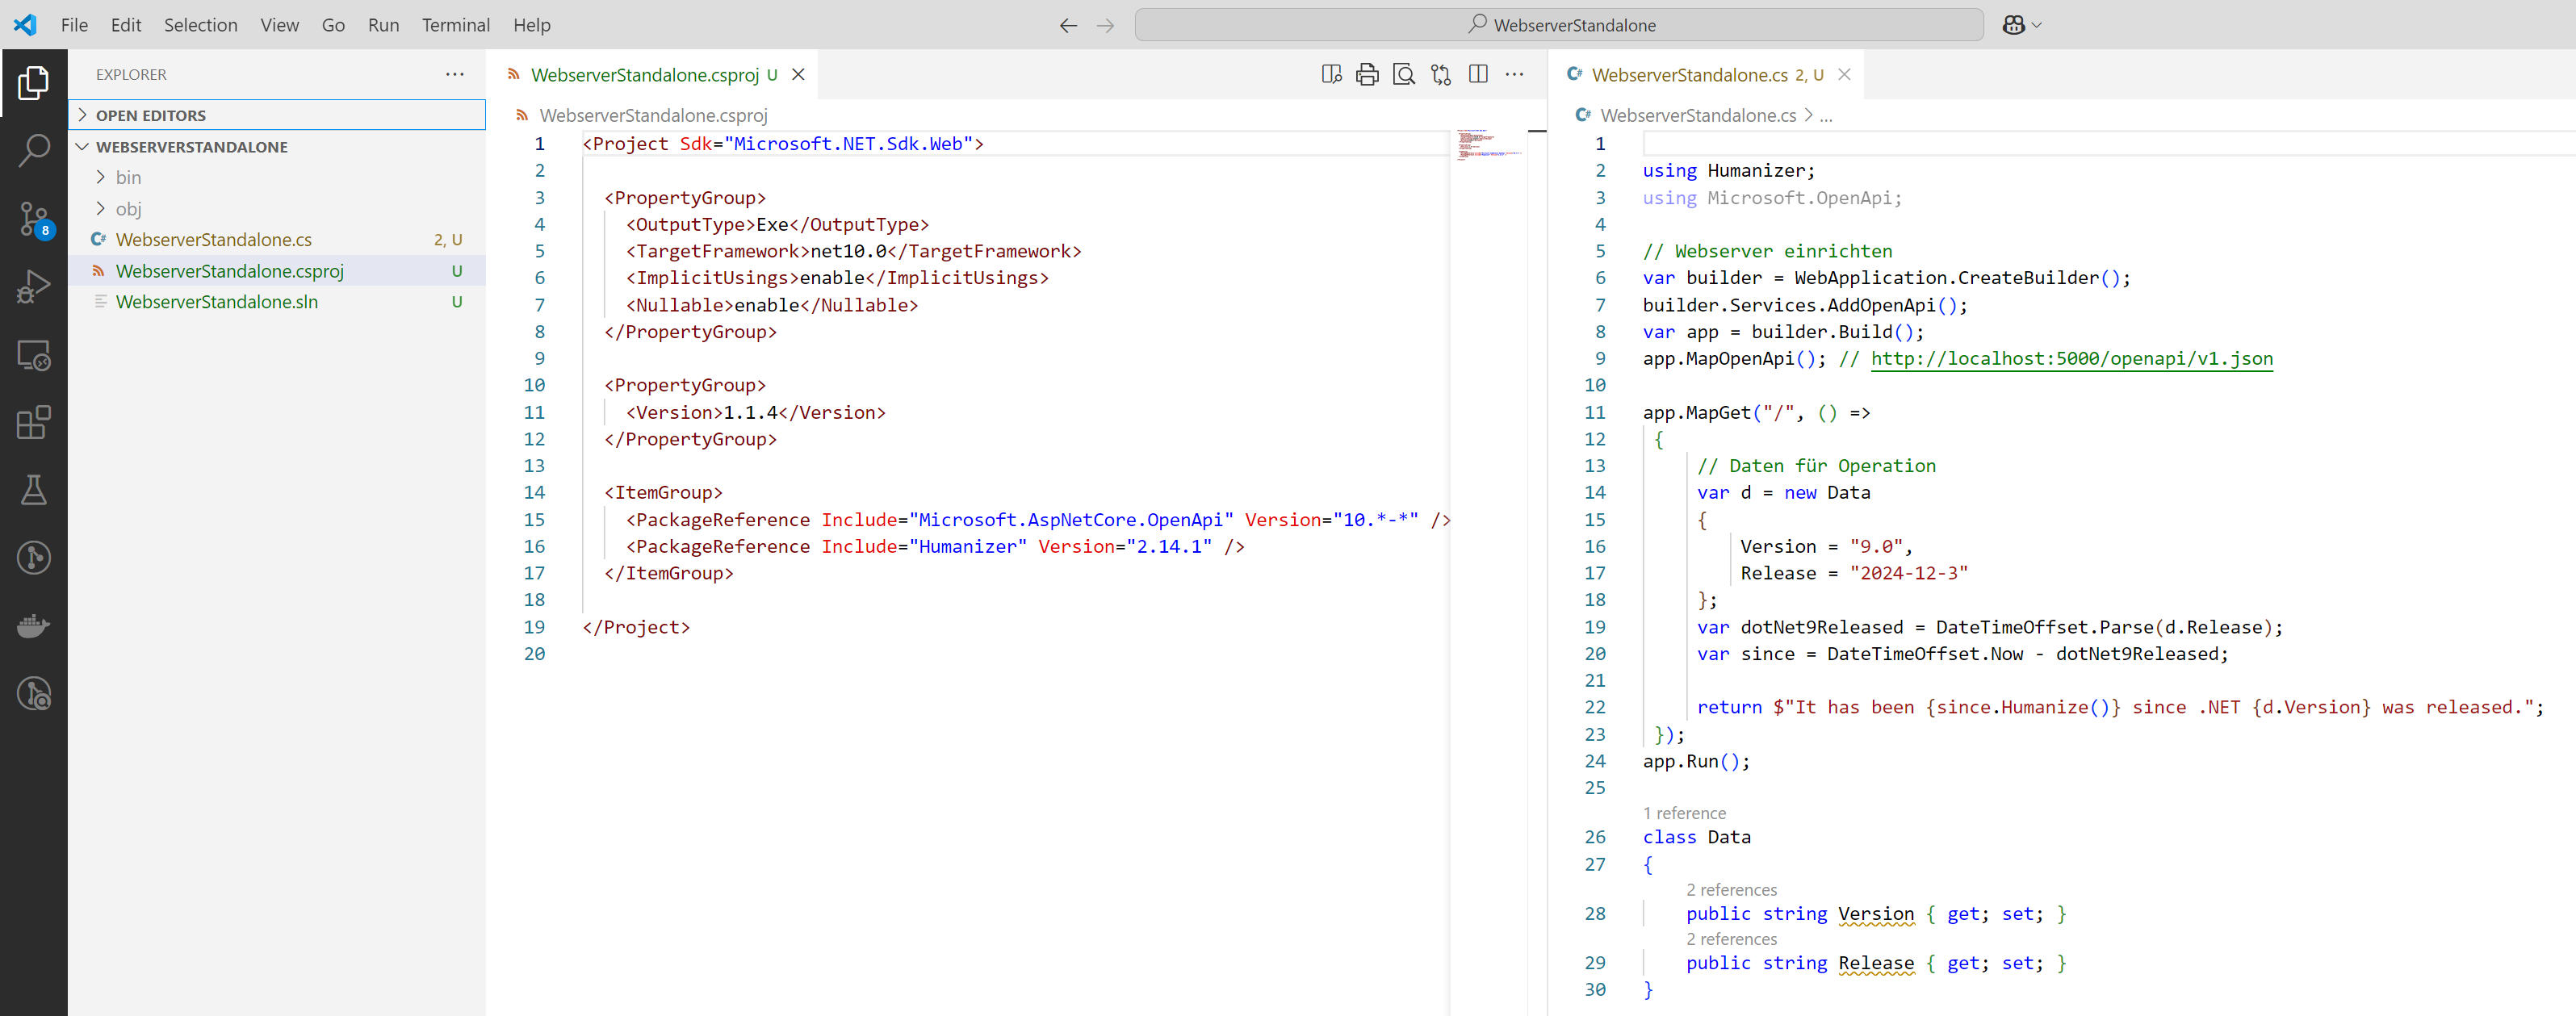Open Copilot dropdown arrow in title bar

(x=2037, y=25)
